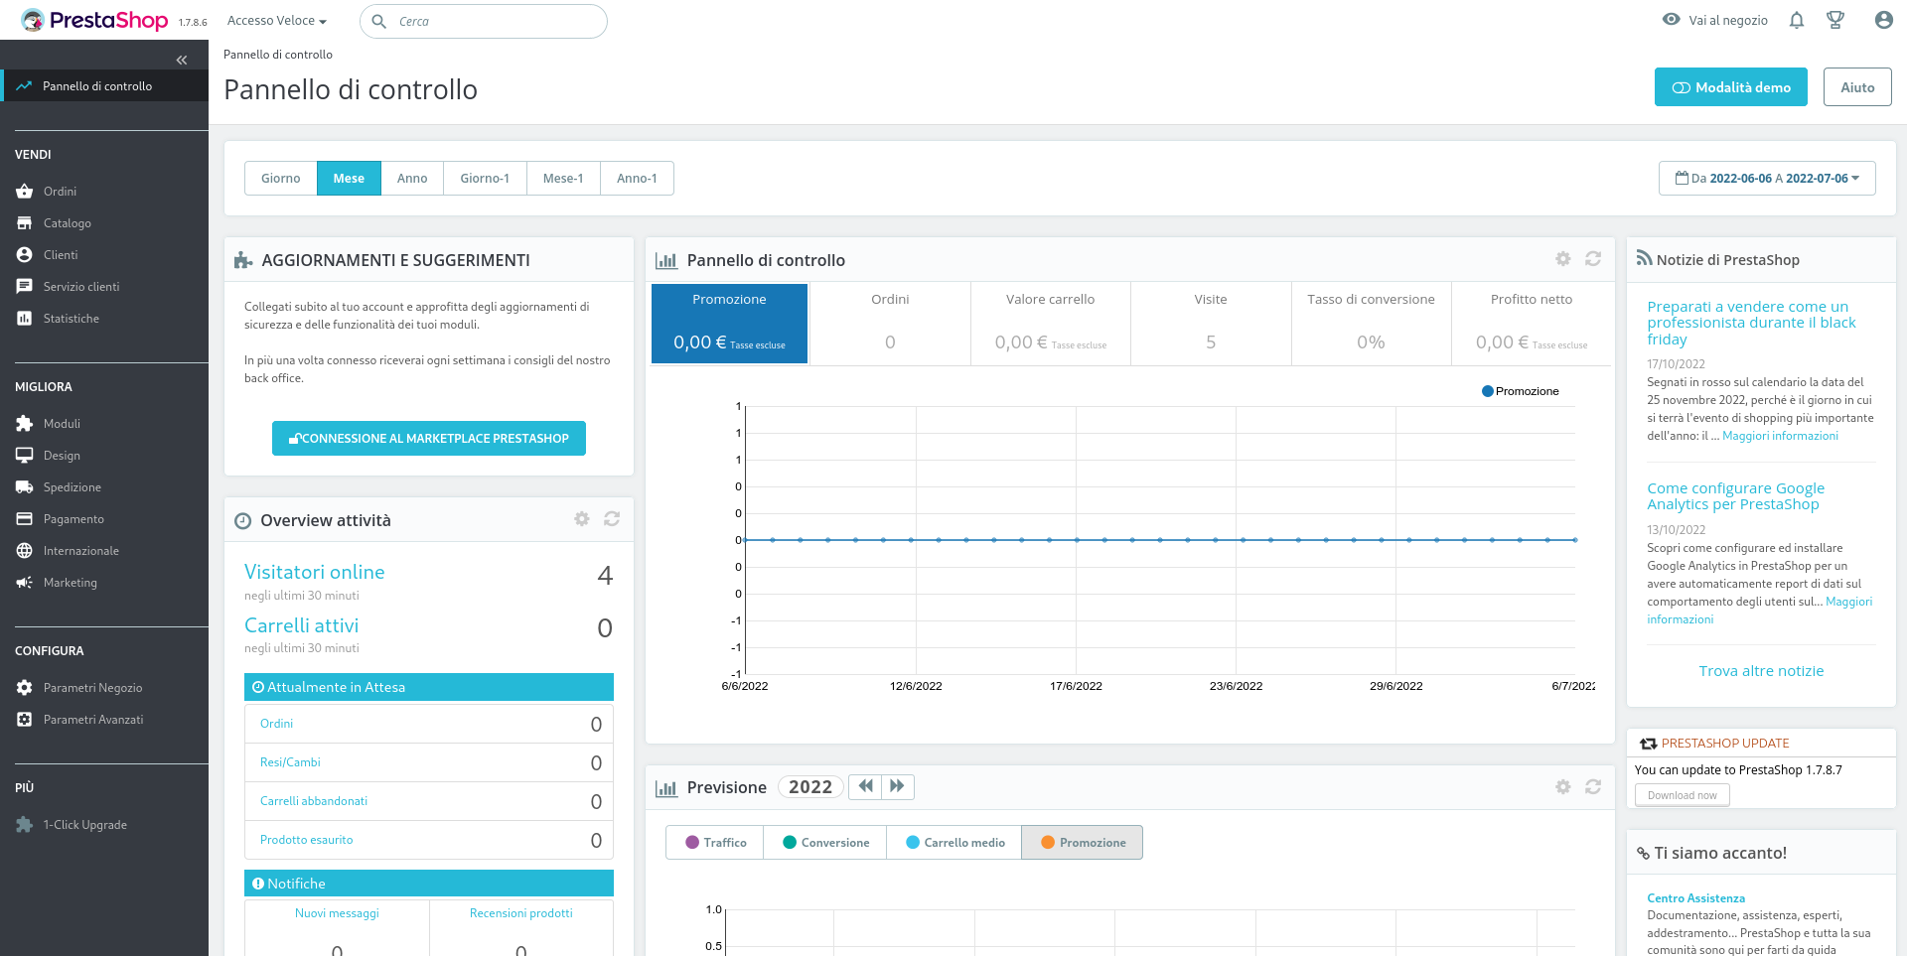Select the Mese-1 period tab
Viewport: 1907px width, 956px height.
pyautogui.click(x=563, y=178)
